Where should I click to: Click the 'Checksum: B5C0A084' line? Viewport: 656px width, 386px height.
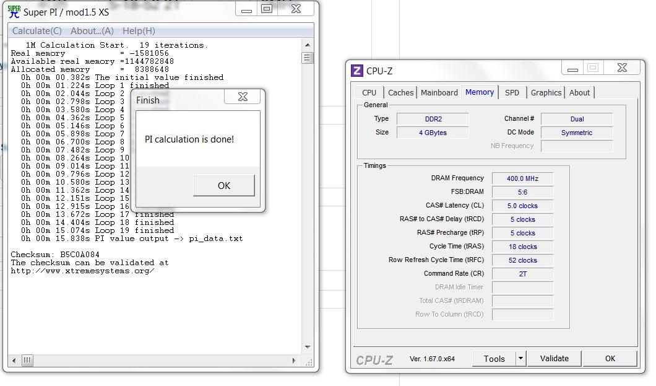tap(55, 255)
